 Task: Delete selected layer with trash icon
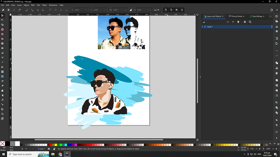tap(238, 22)
